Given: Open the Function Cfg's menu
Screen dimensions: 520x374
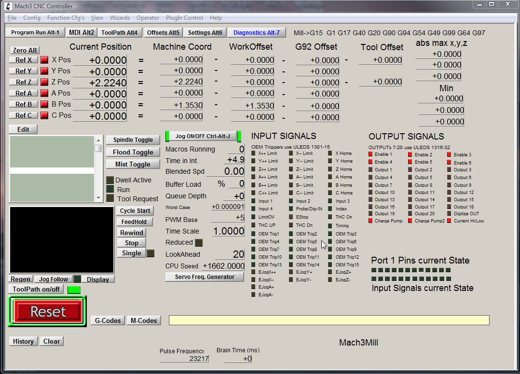Looking at the screenshot, I should 66,18.
